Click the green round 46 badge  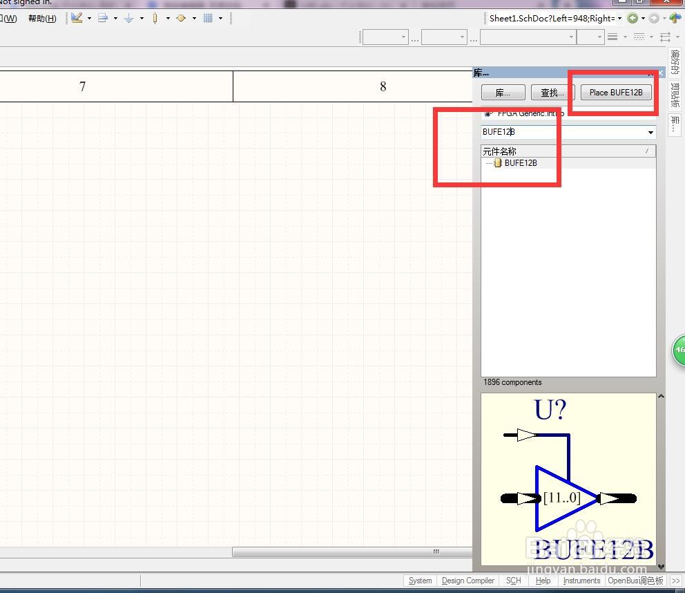pyautogui.click(x=679, y=350)
